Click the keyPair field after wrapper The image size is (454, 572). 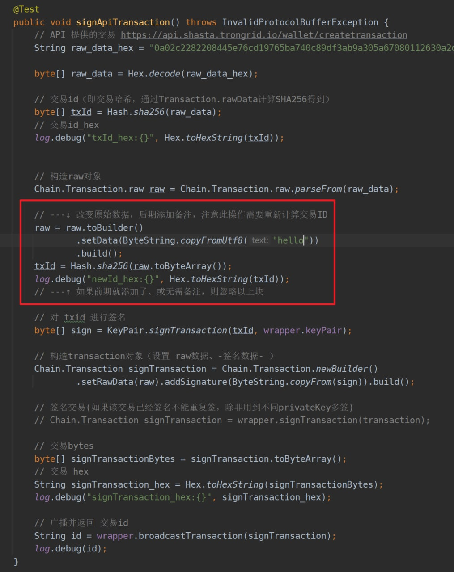coord(323,331)
